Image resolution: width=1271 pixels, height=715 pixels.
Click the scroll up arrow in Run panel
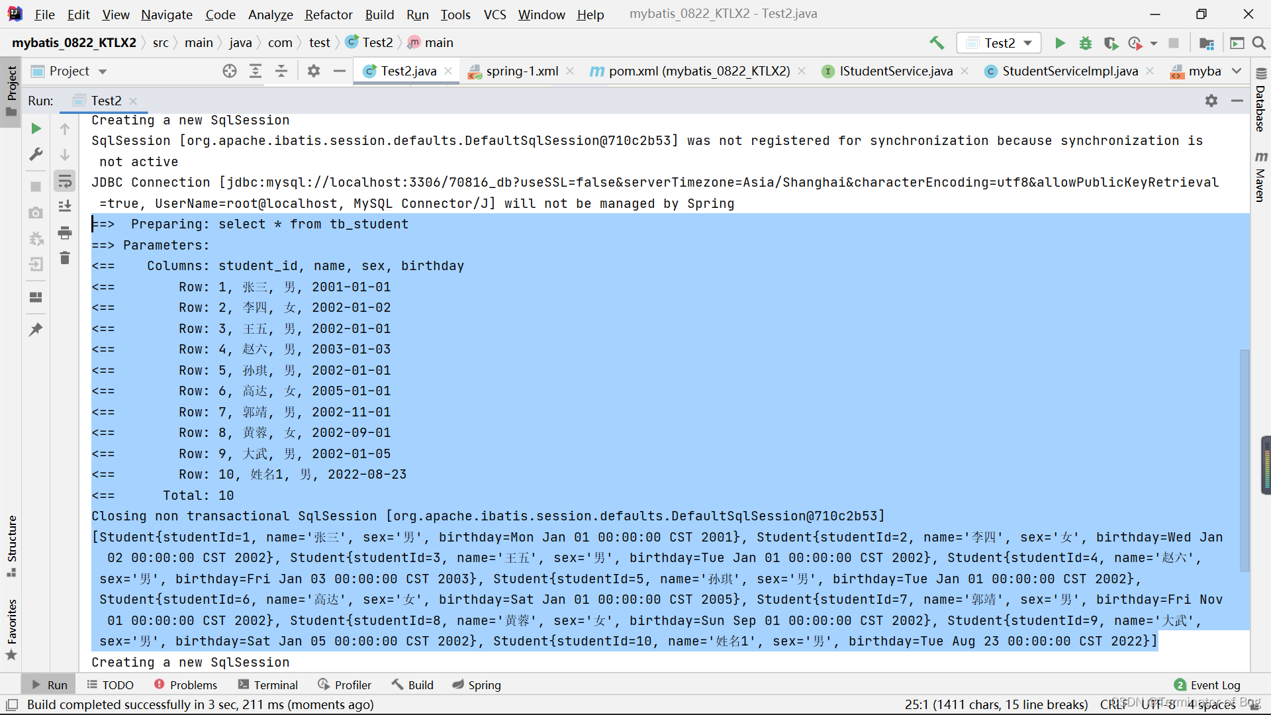[x=65, y=128]
